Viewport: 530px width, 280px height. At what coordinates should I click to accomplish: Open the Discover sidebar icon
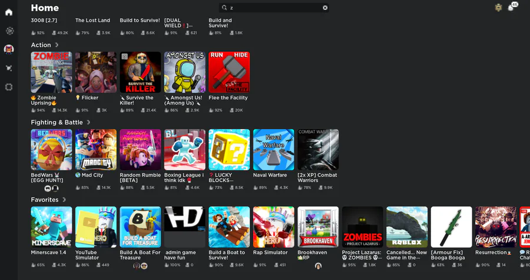pyautogui.click(x=9, y=31)
